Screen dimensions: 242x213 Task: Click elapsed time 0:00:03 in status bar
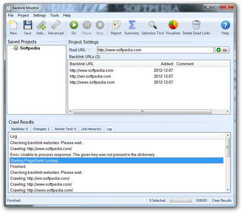pyautogui.click(x=202, y=200)
